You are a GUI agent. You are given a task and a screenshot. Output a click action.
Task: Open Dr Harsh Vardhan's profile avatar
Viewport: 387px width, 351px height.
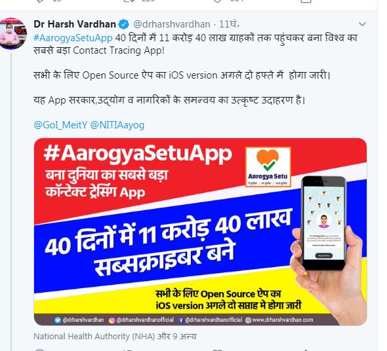(x=13, y=33)
